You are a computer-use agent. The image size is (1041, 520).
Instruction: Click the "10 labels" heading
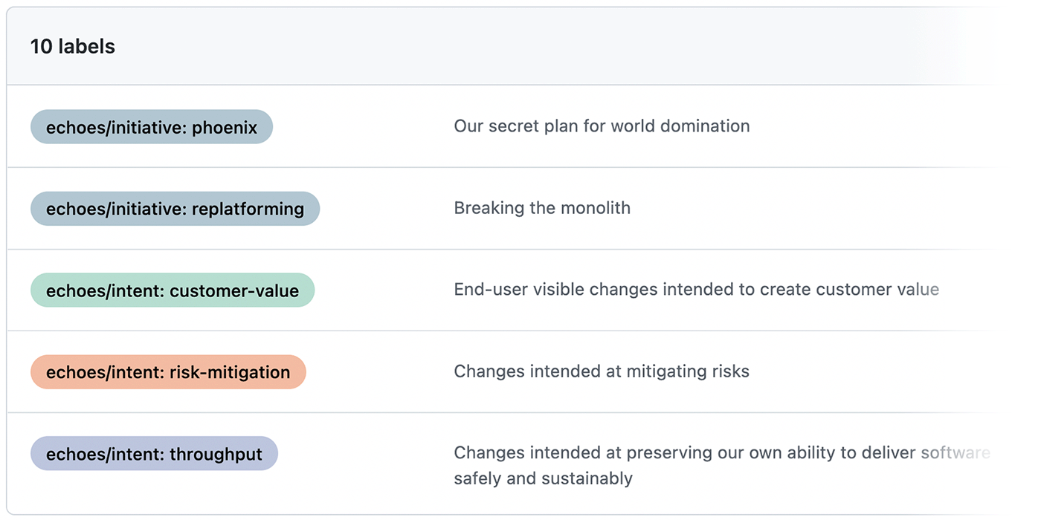pyautogui.click(x=73, y=47)
